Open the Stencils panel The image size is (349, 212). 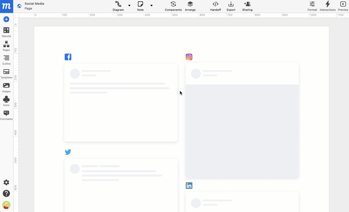pyautogui.click(x=6, y=32)
